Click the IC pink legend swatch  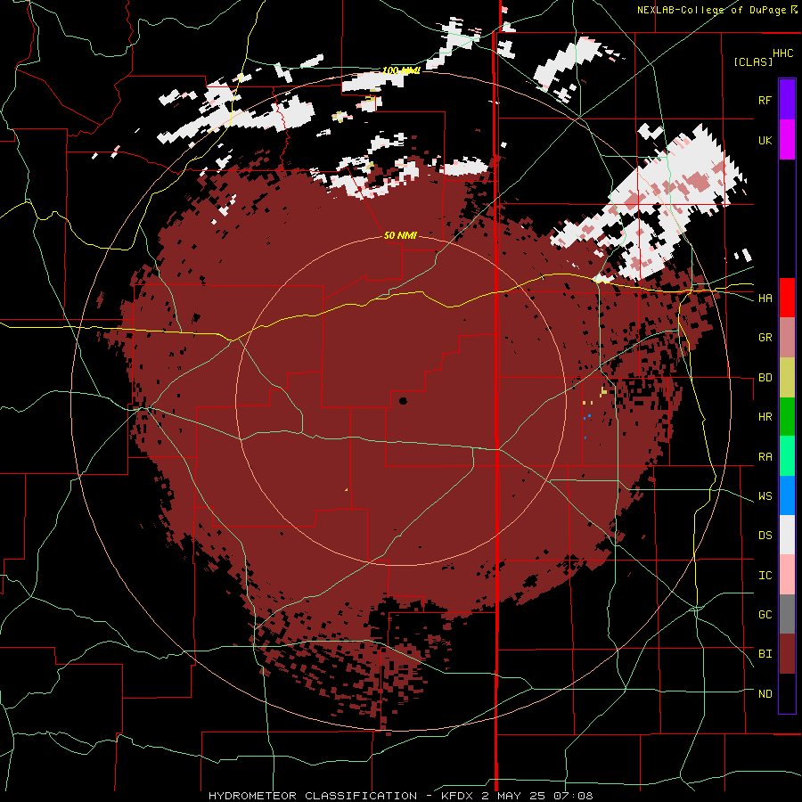pyautogui.click(x=787, y=575)
